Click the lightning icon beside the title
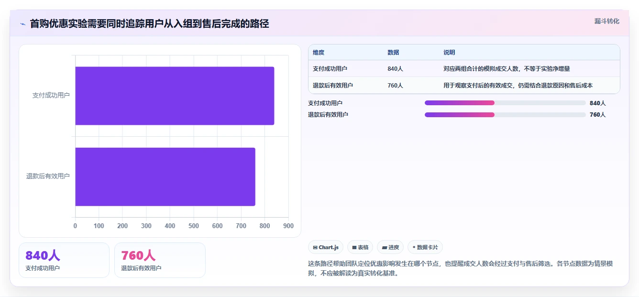Screen dimensions: 639x297 coord(22,24)
